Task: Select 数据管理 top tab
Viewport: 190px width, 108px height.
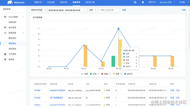Action: [76, 2]
